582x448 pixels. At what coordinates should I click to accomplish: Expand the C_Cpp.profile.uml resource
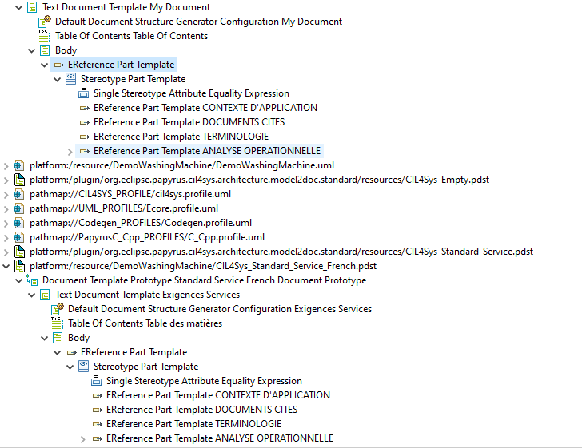tap(6, 238)
